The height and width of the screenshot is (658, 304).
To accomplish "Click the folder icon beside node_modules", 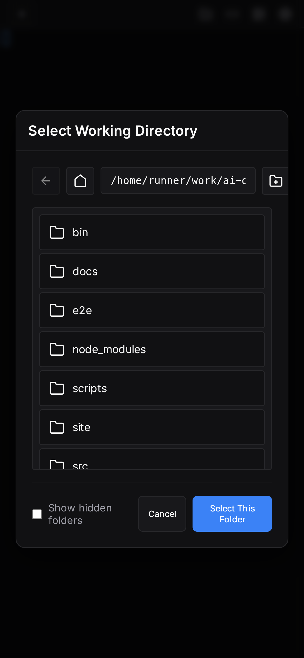I will (57, 349).
